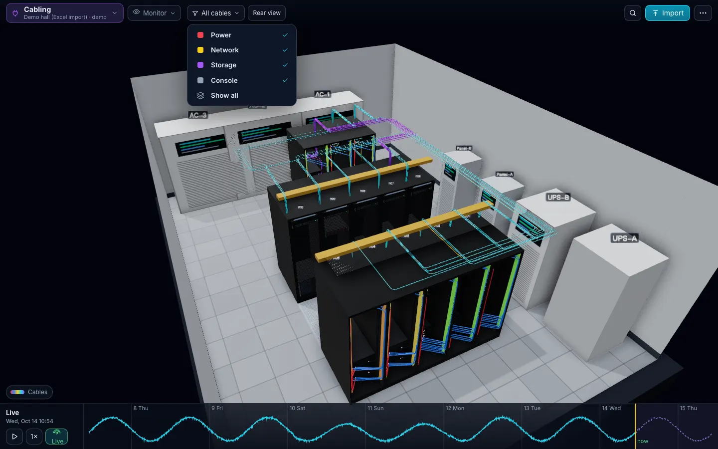This screenshot has height=449, width=718.
Task: Click the UPS-B label in 3D view
Action: (558, 197)
